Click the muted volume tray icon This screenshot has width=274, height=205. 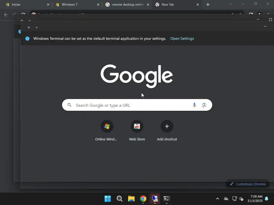(x=241, y=199)
